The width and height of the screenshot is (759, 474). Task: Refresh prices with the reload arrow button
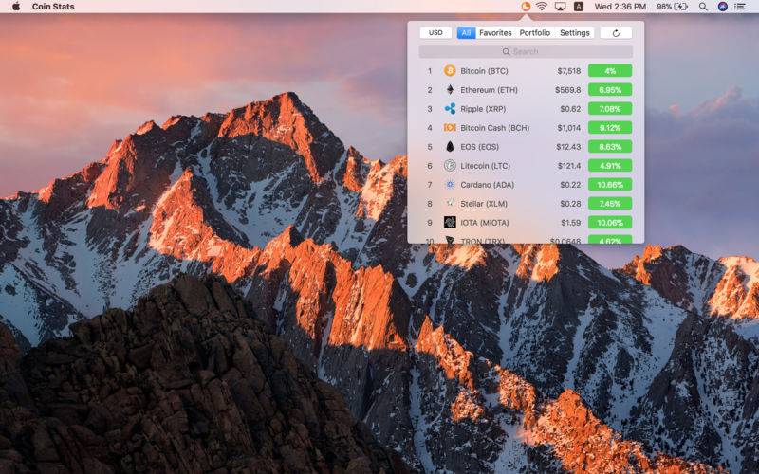[616, 33]
